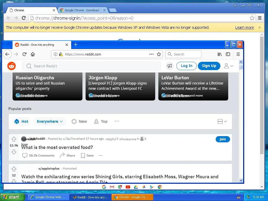Click the Search Reddit input field
Image resolution: width=268 pixels, height=201 pixels.
coord(92,66)
